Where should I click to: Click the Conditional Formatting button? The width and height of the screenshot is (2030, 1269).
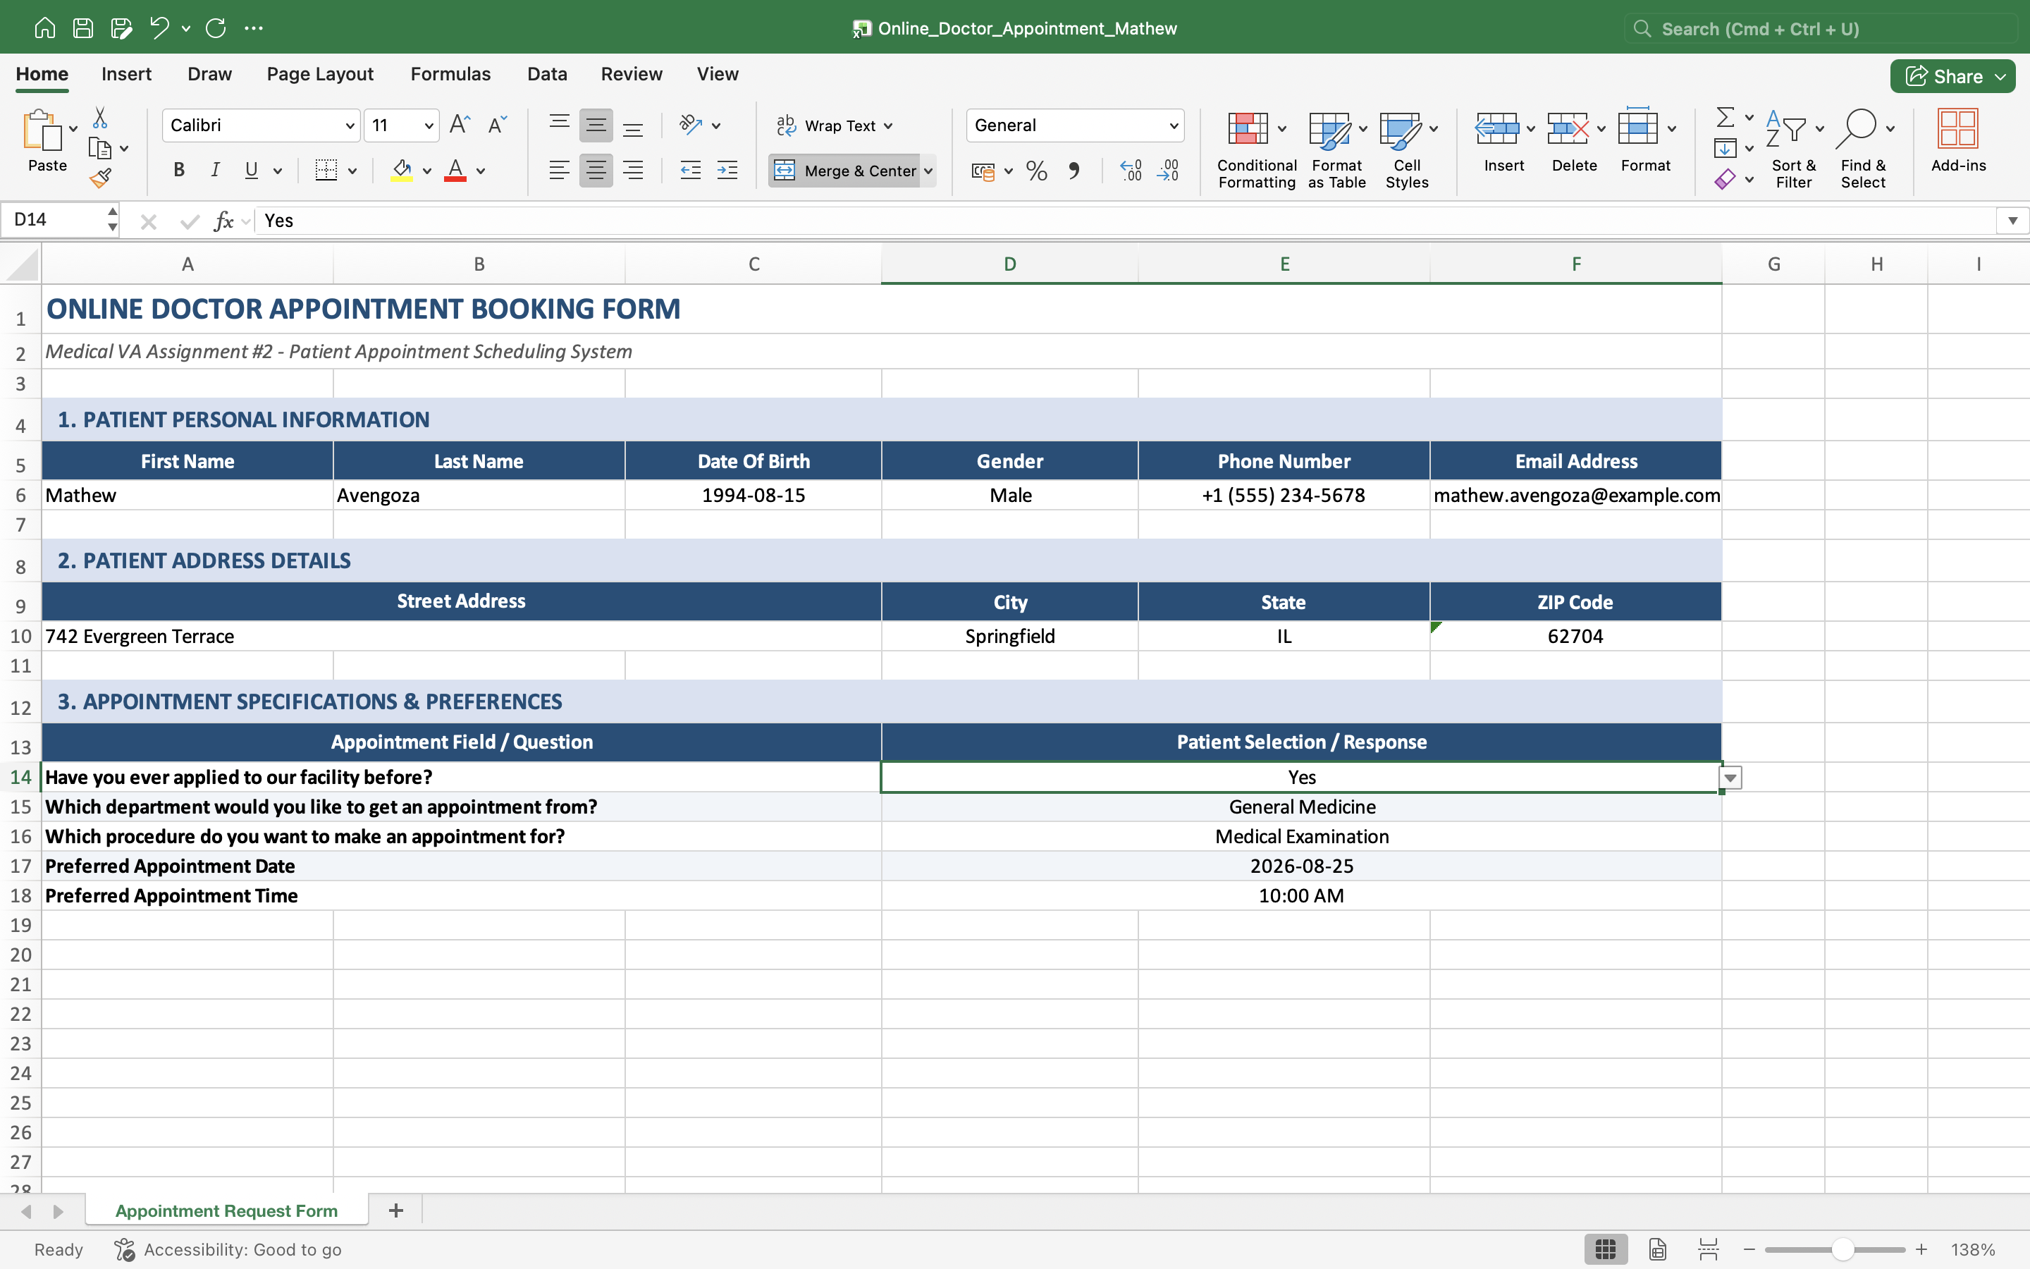pyautogui.click(x=1257, y=150)
